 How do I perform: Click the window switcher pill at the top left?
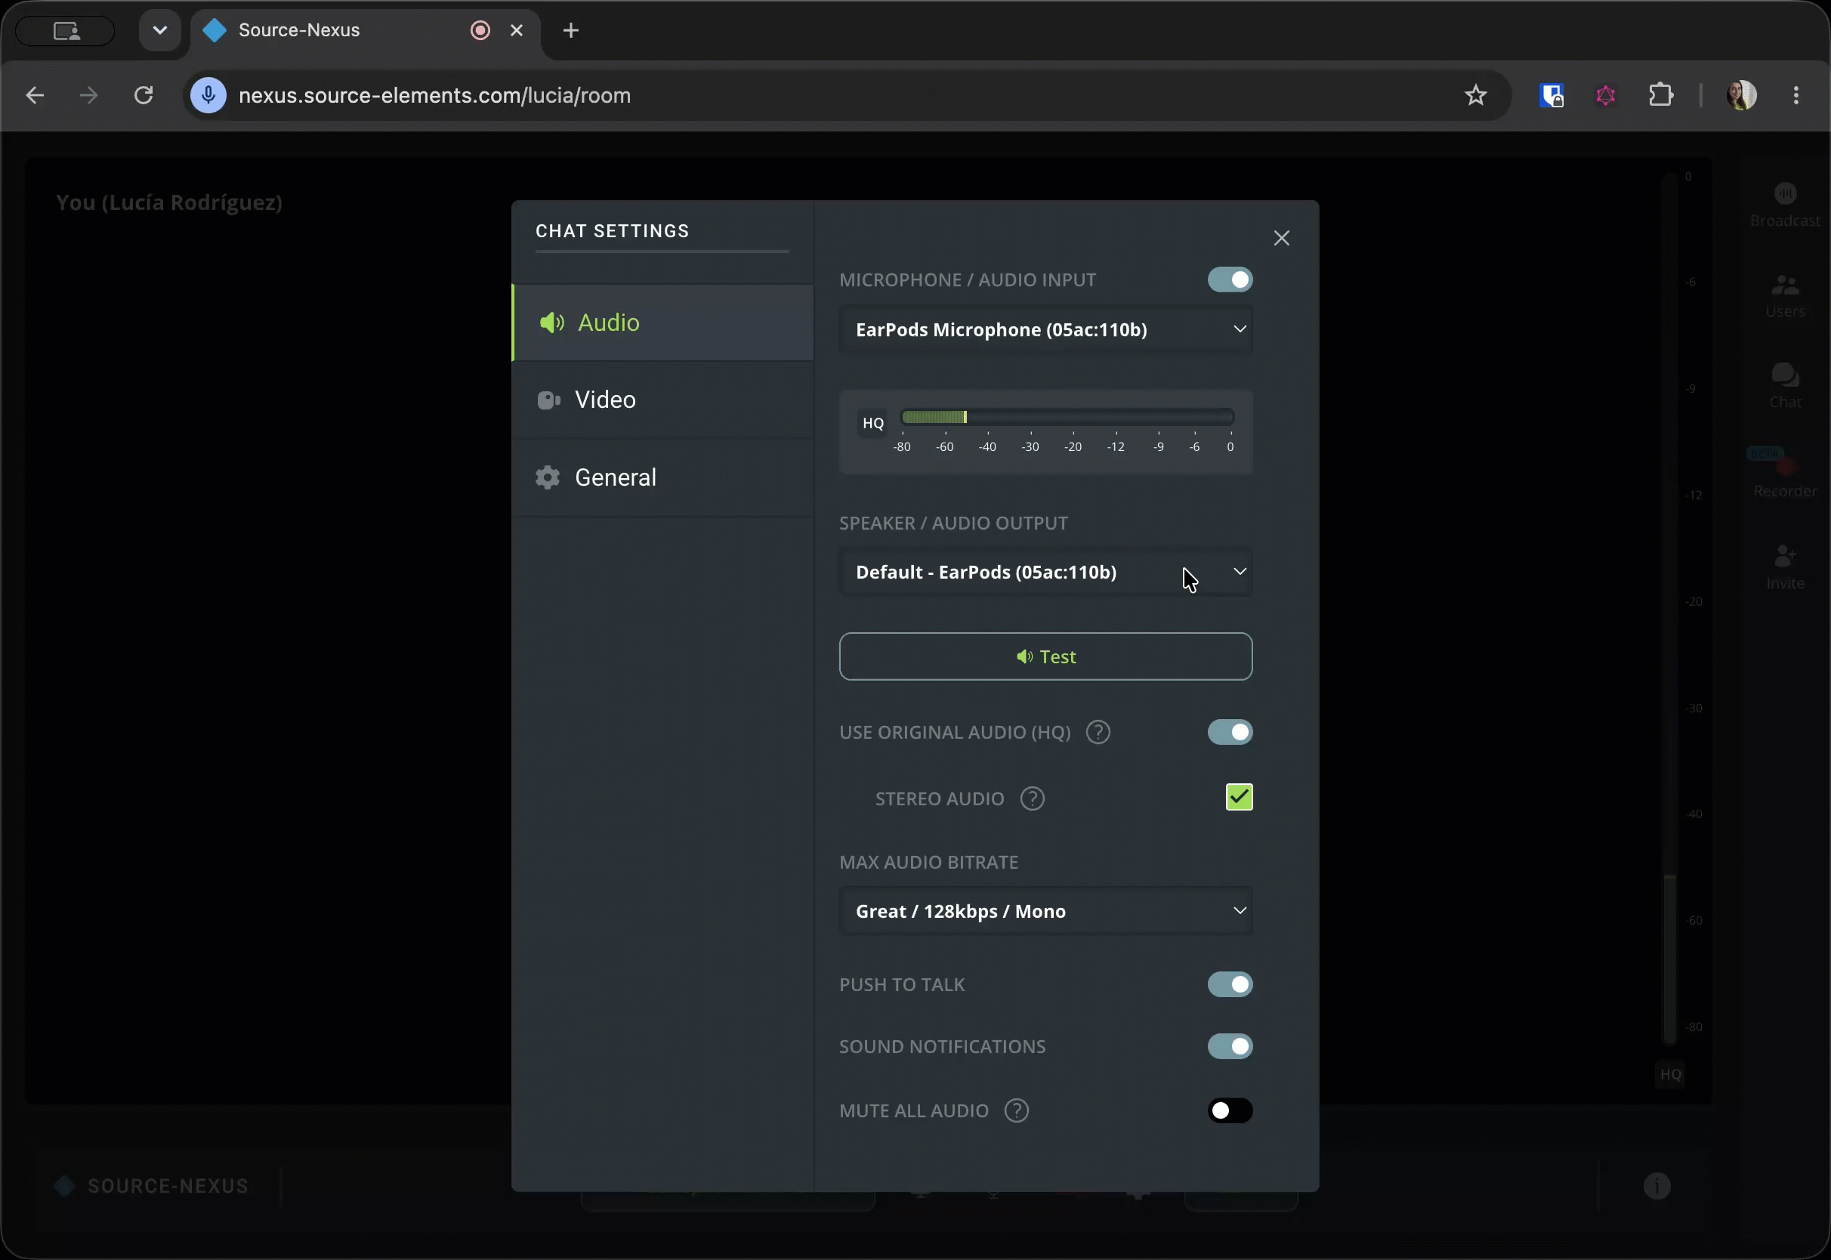(x=66, y=31)
